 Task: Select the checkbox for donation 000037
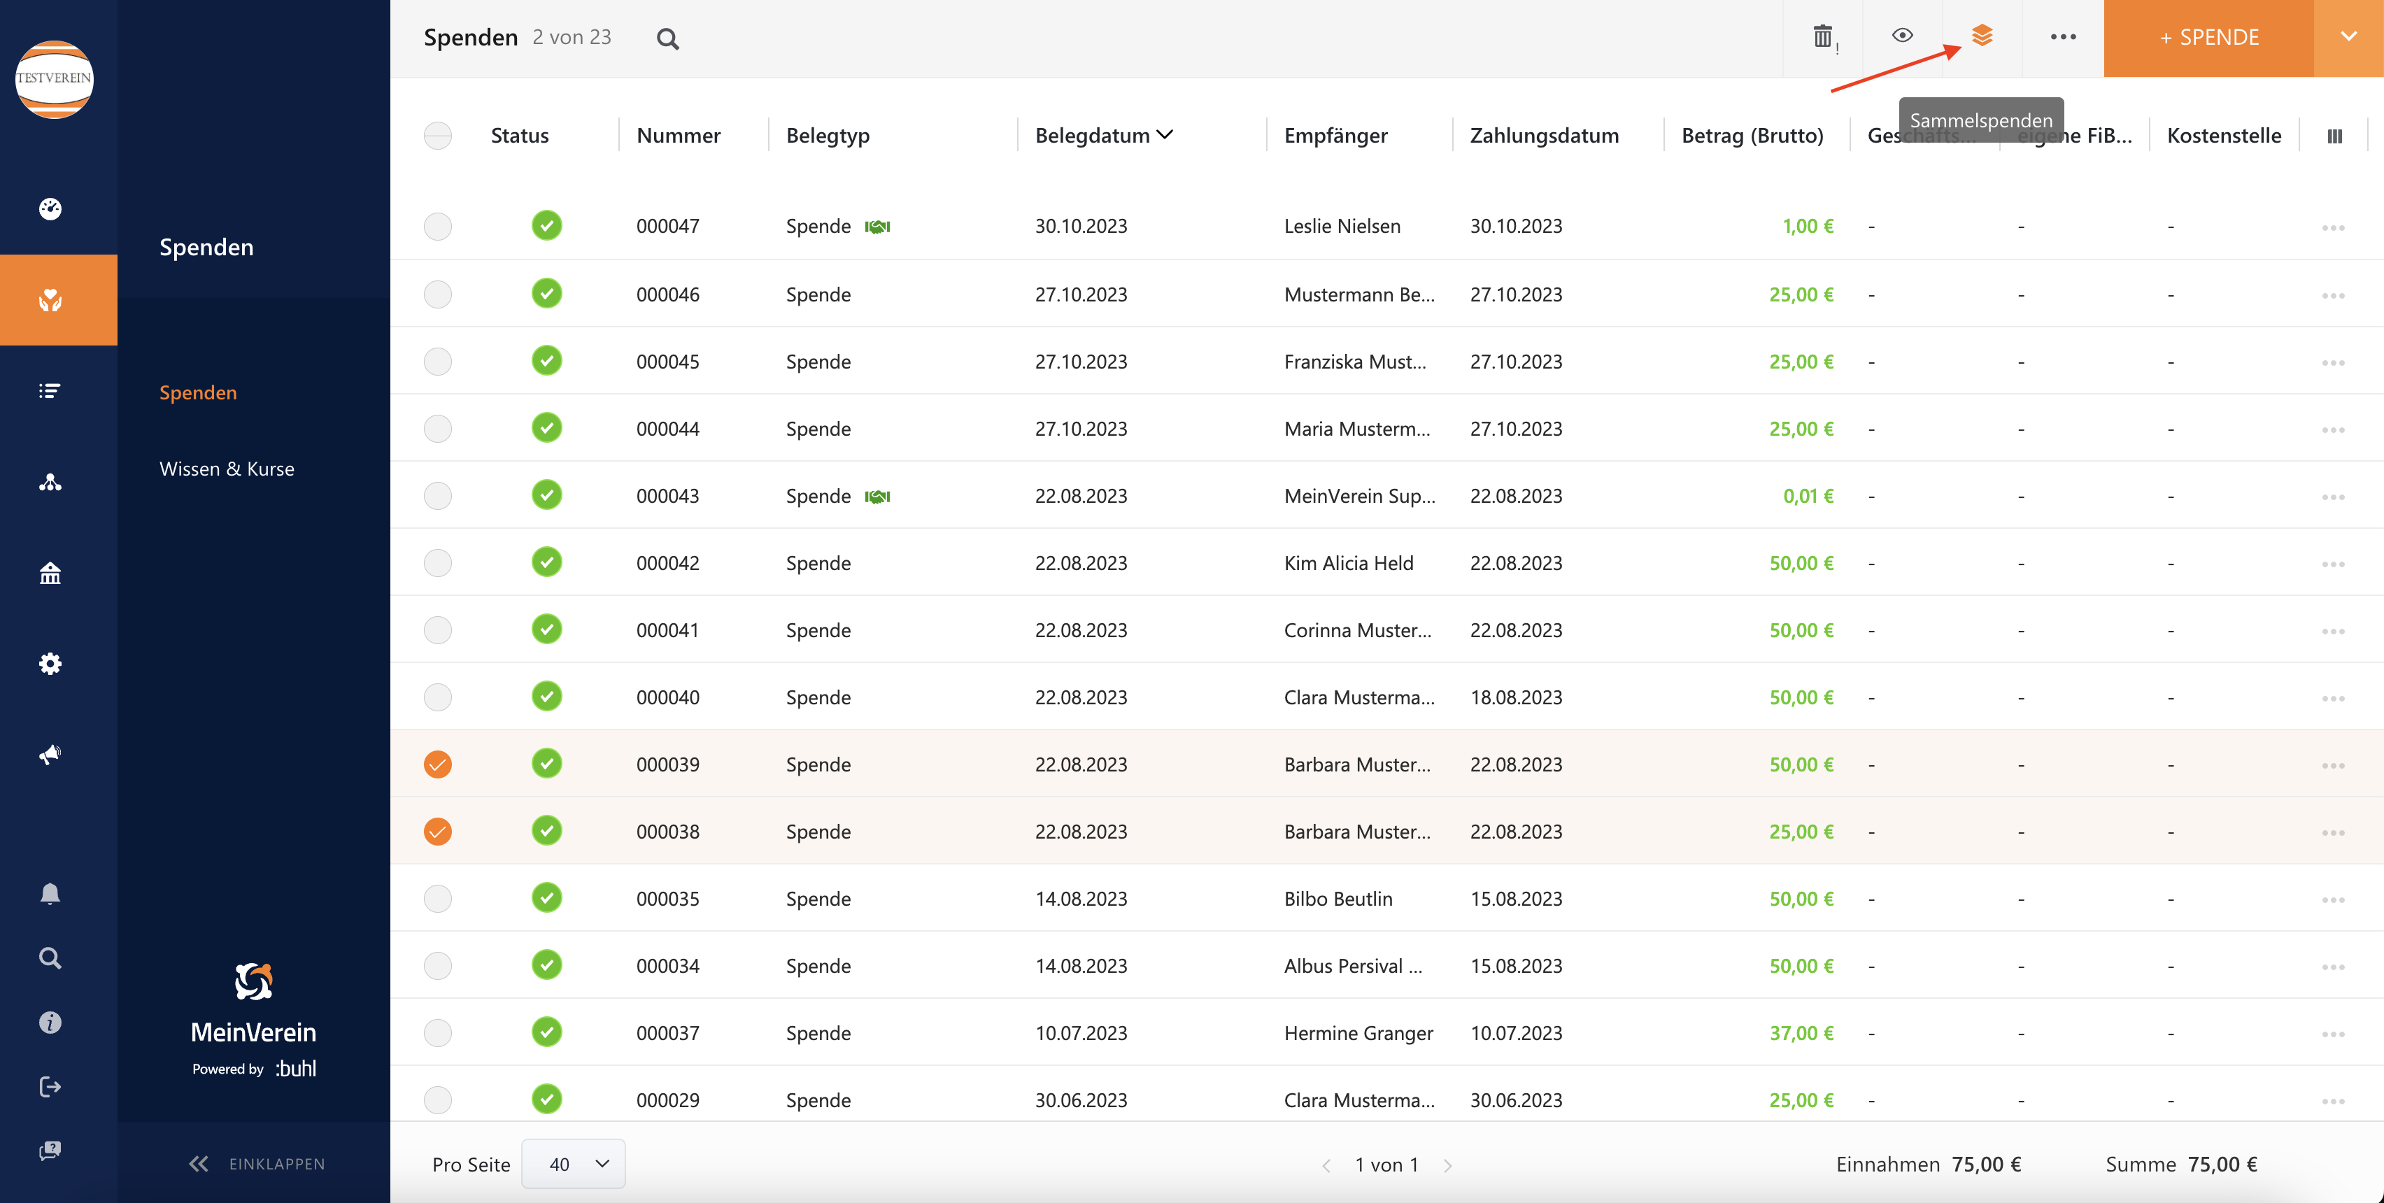point(438,1033)
